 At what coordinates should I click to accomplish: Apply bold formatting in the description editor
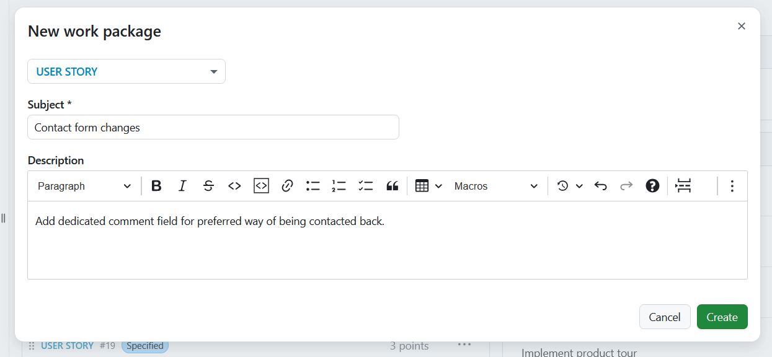[156, 185]
